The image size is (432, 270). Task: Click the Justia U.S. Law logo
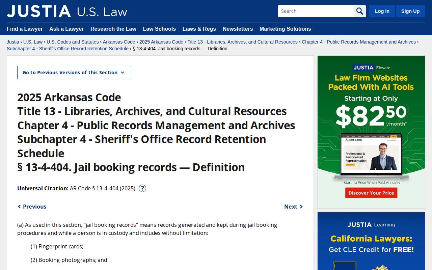67,11
